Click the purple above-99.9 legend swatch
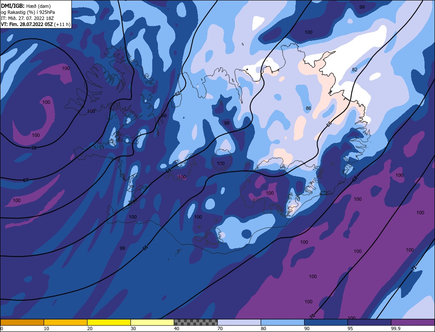Screen dimensions: 435x332 (413, 322)
